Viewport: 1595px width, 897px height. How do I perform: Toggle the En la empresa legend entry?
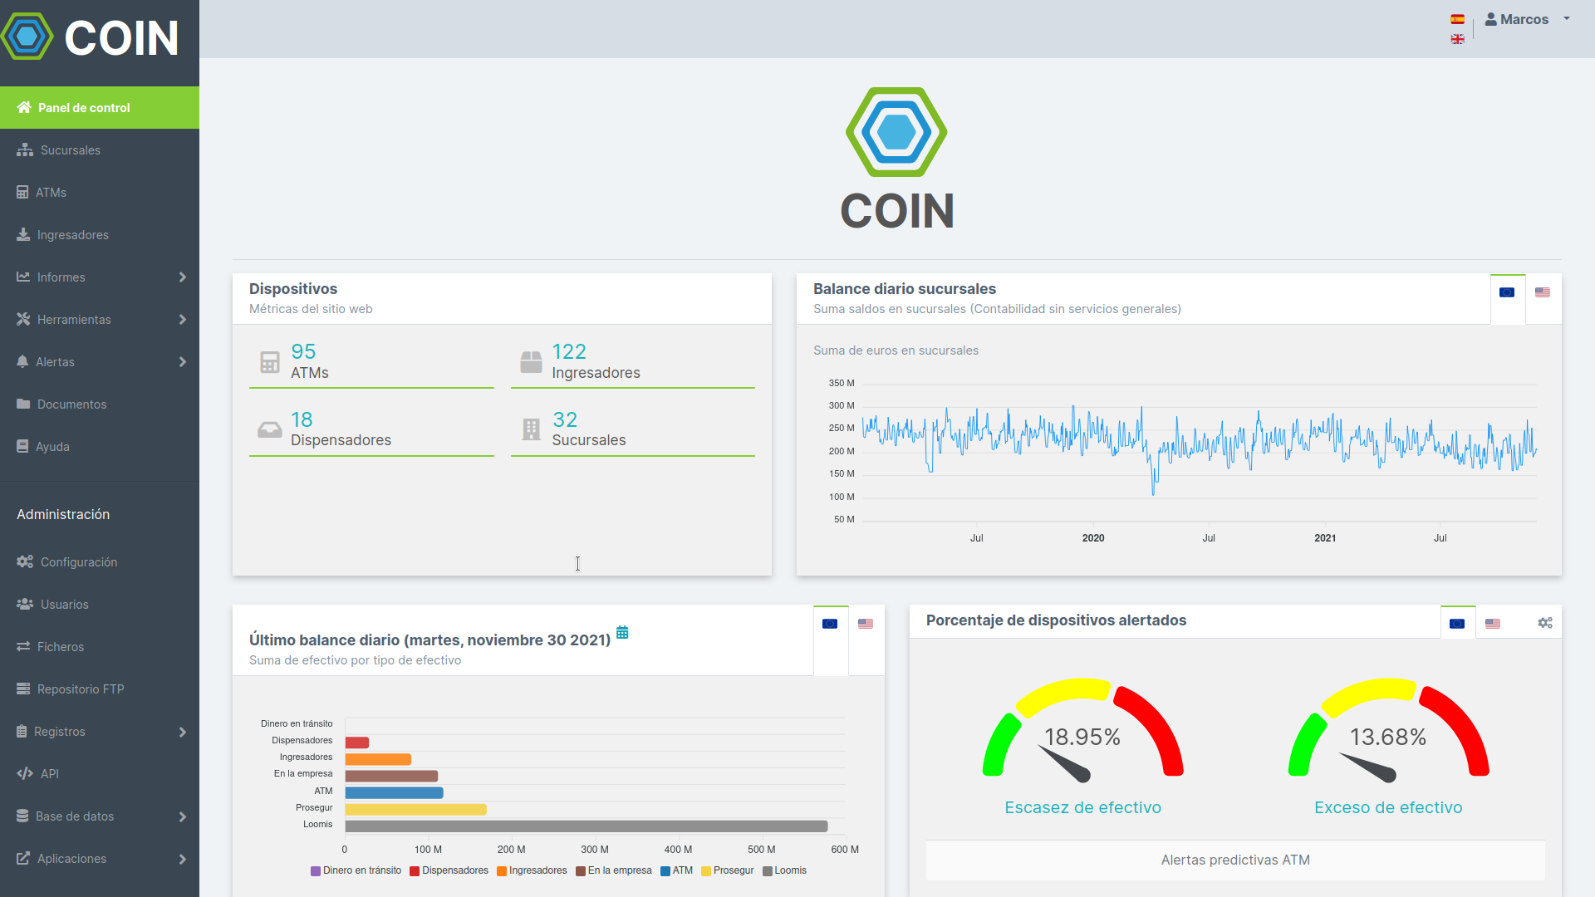tap(614, 870)
